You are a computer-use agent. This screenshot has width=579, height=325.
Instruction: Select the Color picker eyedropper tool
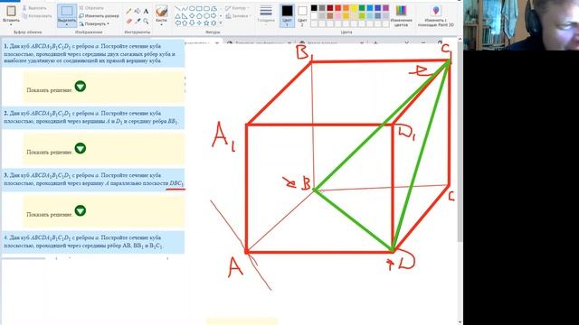(x=138, y=22)
